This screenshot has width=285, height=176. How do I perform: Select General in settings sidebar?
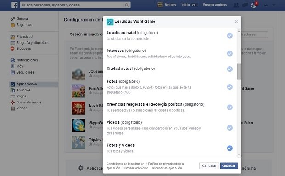23,19
